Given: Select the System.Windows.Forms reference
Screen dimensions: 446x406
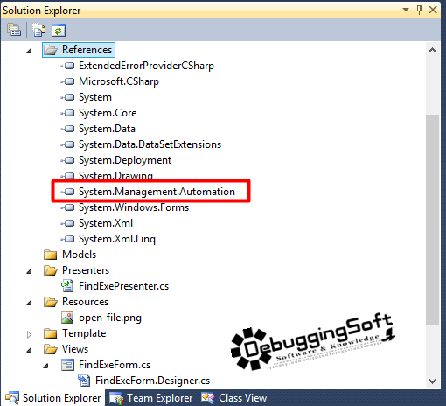Looking at the screenshot, I should point(134,207).
